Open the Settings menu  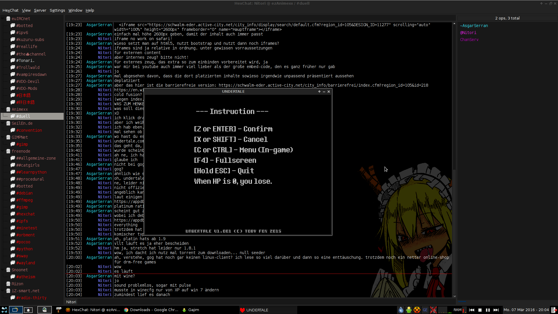pos(57,10)
